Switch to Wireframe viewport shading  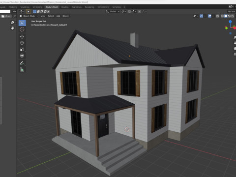click(x=222, y=16)
